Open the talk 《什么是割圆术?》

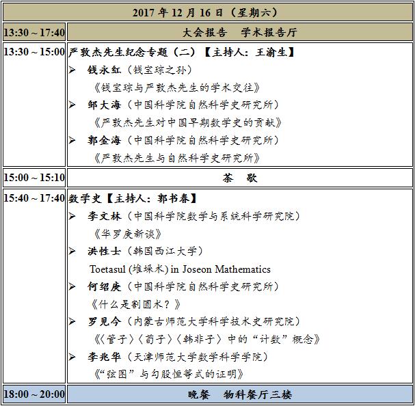pyautogui.click(x=135, y=304)
